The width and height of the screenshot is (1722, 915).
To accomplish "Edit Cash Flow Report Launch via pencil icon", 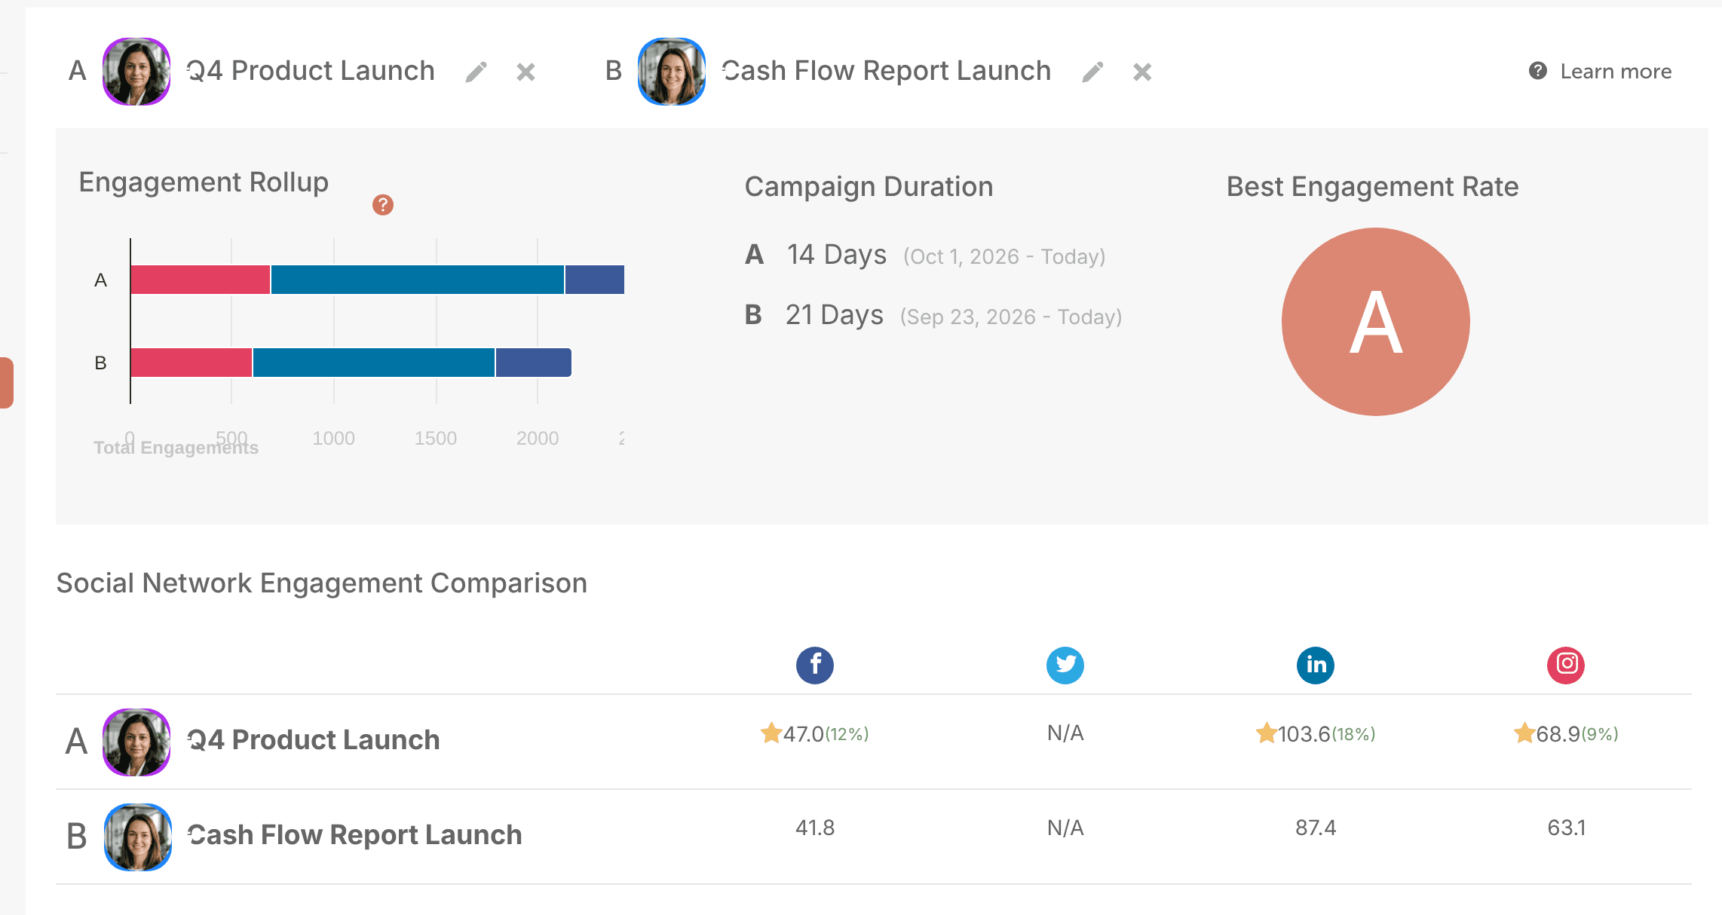I will 1093,72.
